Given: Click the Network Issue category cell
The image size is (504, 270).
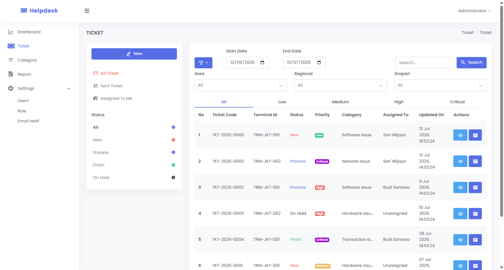Looking at the screenshot, I should click(x=356, y=161).
